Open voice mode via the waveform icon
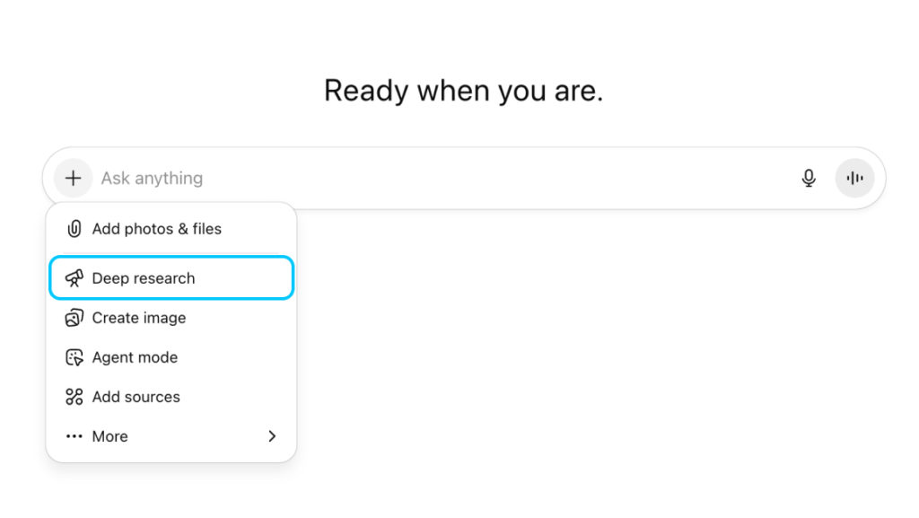The height and width of the screenshot is (518, 919). click(854, 178)
